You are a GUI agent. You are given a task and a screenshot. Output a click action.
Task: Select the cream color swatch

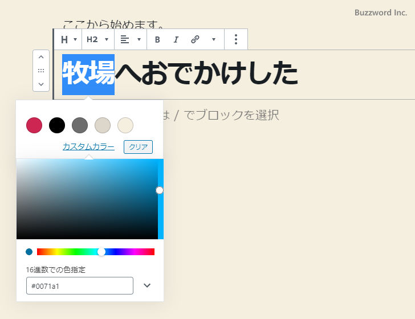click(125, 125)
